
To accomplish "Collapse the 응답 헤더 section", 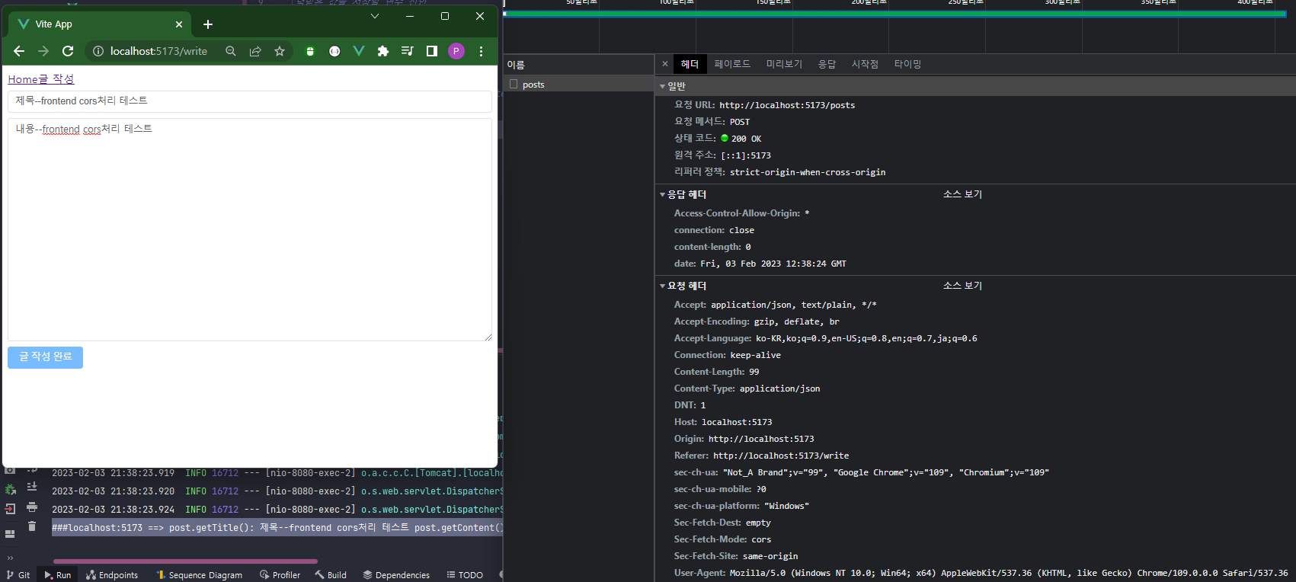I will (662, 195).
